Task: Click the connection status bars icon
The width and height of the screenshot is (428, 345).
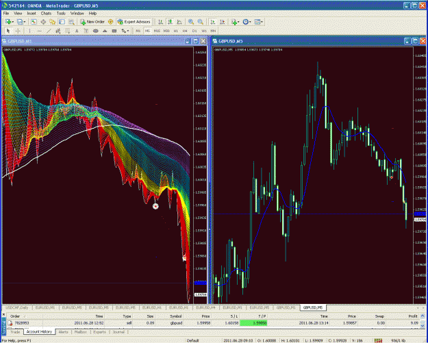Action: [378, 341]
